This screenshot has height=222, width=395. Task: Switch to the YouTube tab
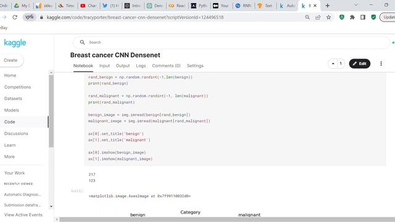click(88, 6)
